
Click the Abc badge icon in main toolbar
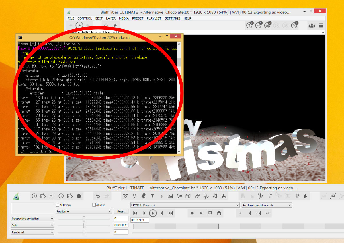point(259,25)
